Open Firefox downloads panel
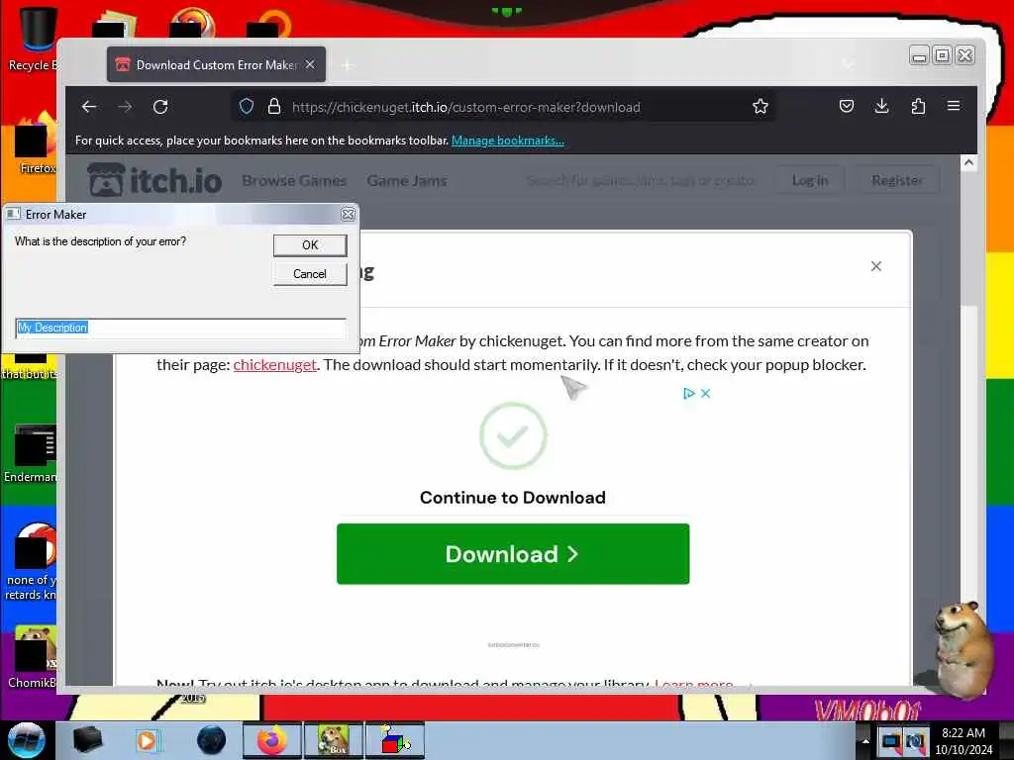This screenshot has width=1014, height=760. pyautogui.click(x=882, y=106)
